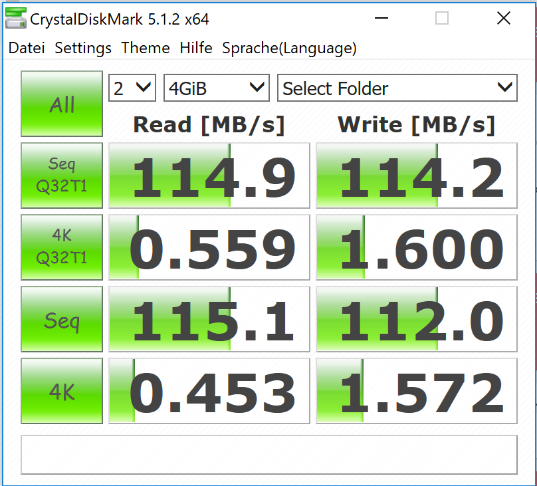This screenshot has width=537, height=486.
Task: Click the Seq Q32T1 write result 114.2
Action: (x=417, y=176)
